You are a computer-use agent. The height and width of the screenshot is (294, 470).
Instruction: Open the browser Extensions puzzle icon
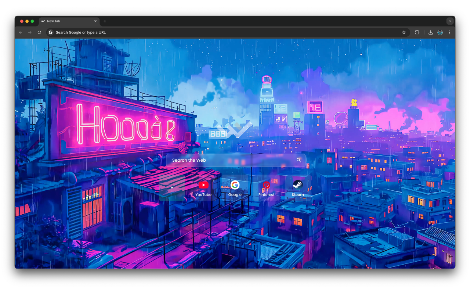click(417, 32)
